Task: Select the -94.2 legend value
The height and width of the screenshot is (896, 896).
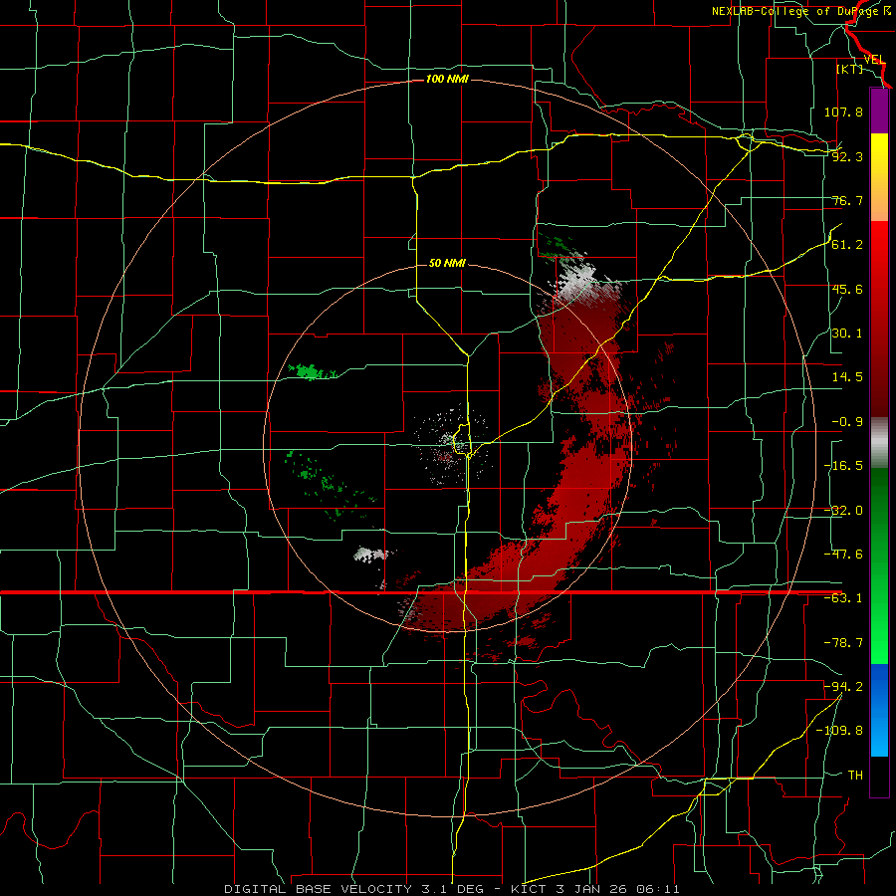Action: pyautogui.click(x=843, y=686)
